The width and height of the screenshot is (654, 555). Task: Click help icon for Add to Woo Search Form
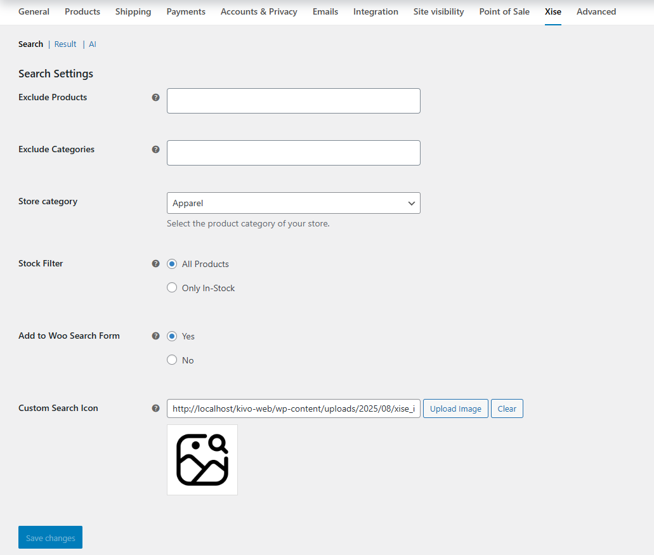(x=155, y=336)
